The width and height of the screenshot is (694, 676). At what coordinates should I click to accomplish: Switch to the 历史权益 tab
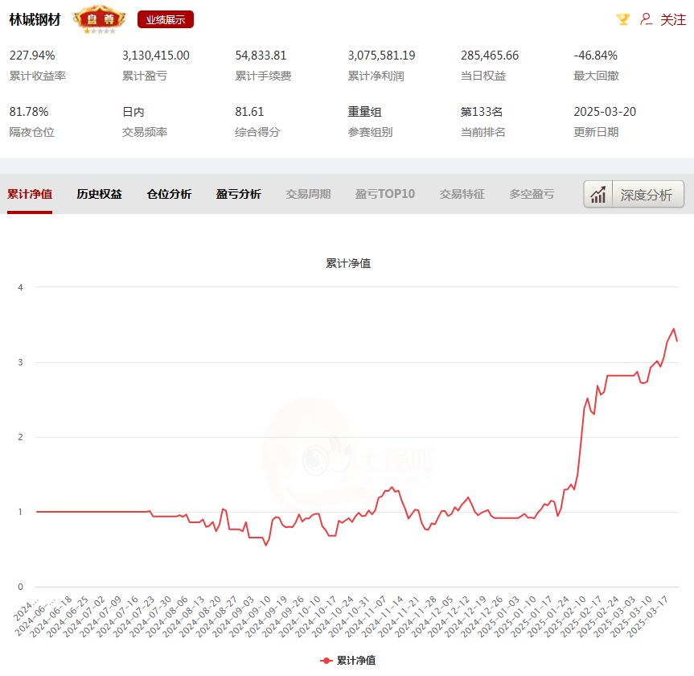[x=99, y=195]
